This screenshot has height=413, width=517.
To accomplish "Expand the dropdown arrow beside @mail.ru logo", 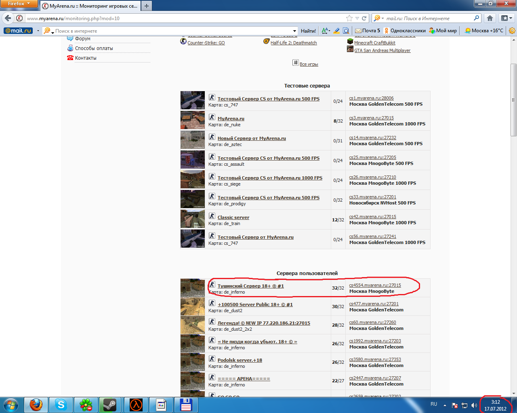I will (38, 31).
